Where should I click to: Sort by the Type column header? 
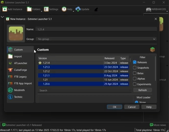(x=124, y=58)
